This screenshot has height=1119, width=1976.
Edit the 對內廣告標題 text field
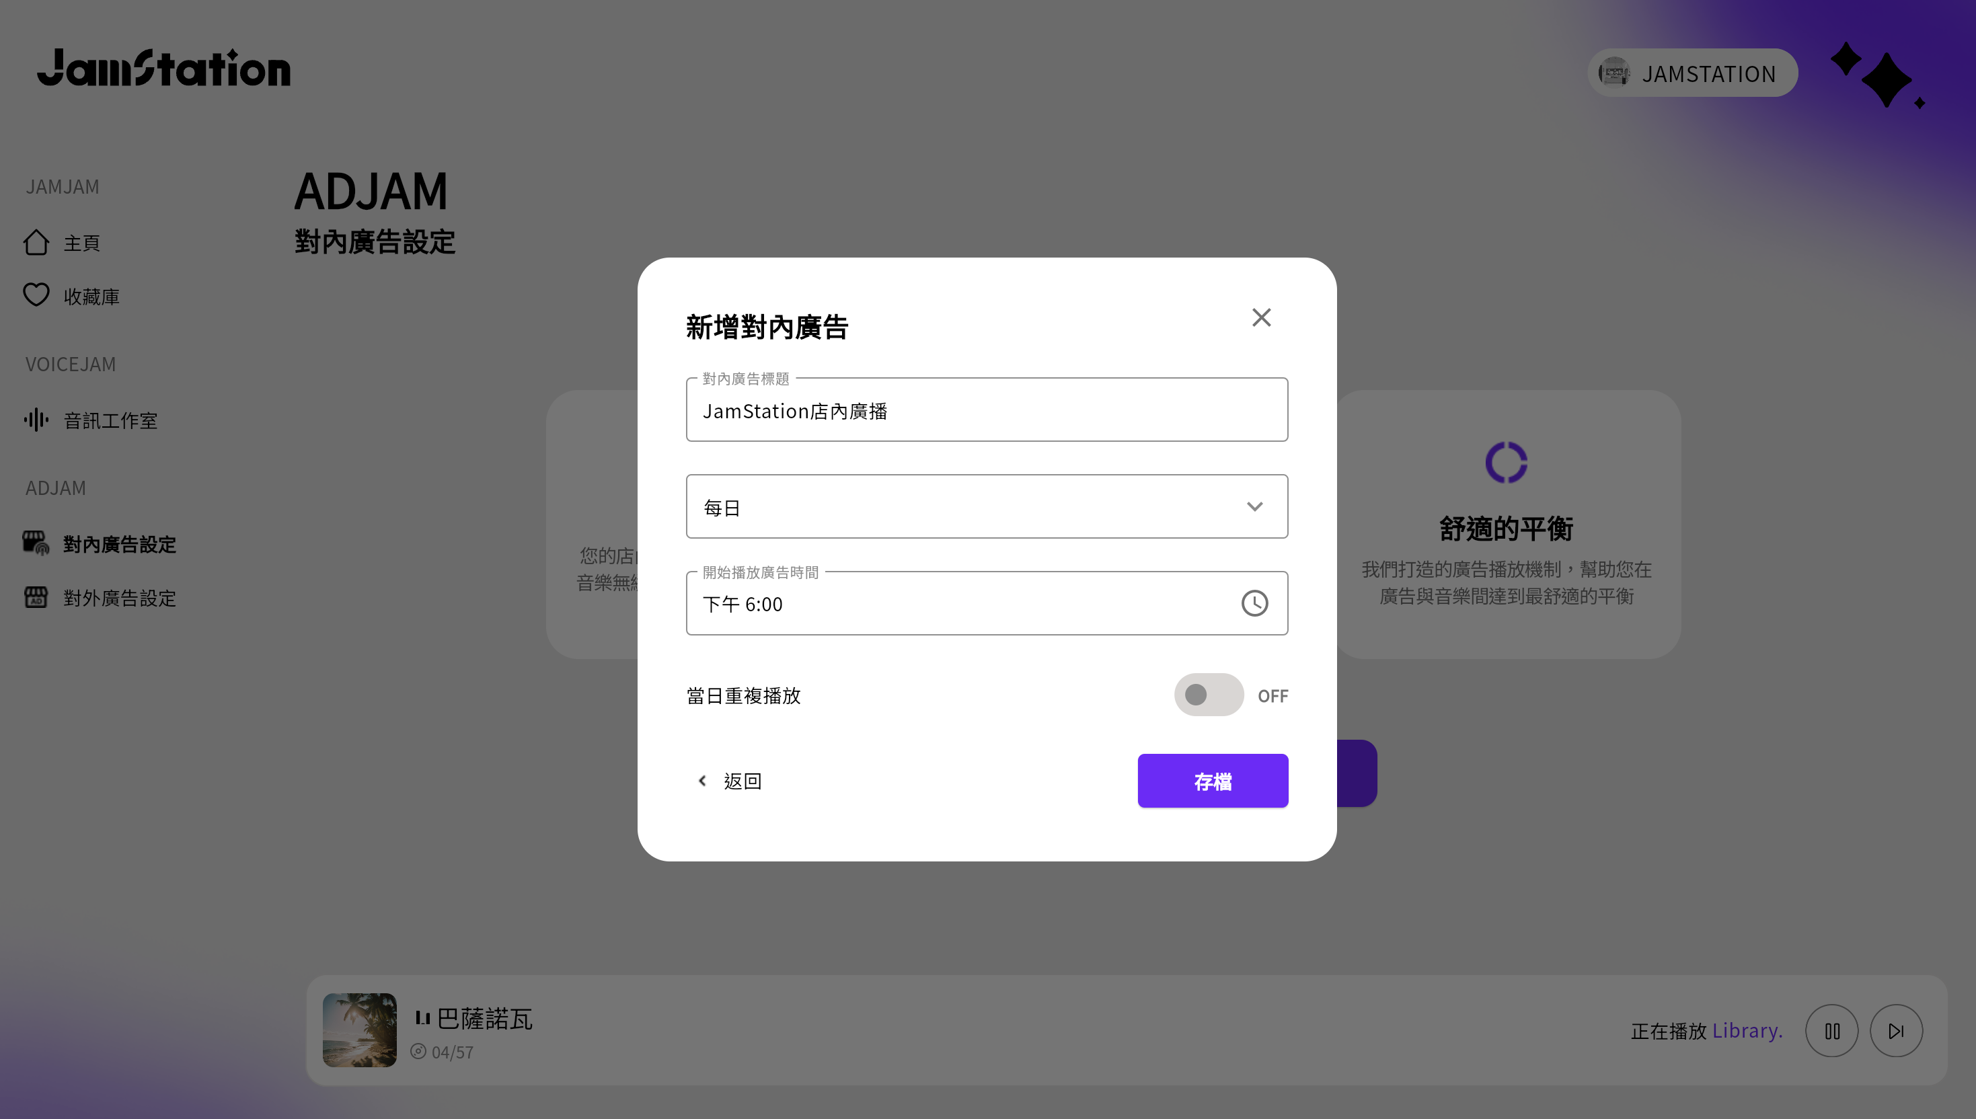[986, 411]
